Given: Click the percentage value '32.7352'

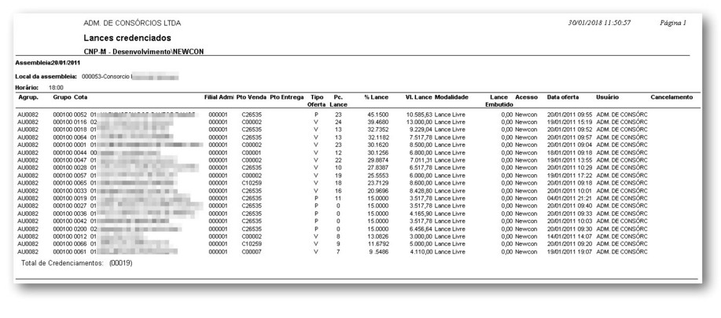Looking at the screenshot, I should click(x=378, y=130).
